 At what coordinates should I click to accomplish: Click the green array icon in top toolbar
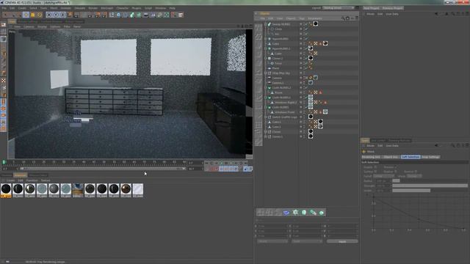pyautogui.click(x=139, y=15)
